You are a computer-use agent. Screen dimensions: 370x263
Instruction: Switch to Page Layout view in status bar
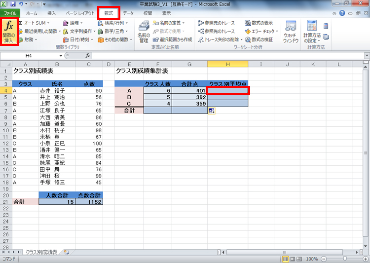point(292,259)
